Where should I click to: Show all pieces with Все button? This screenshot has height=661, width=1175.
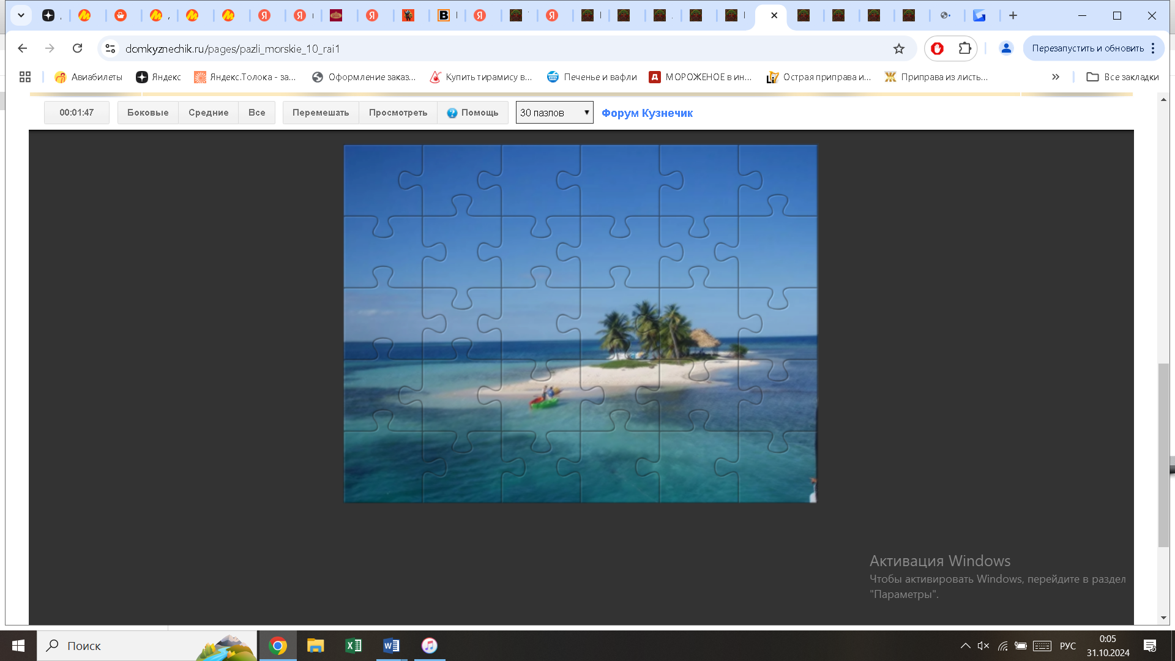[256, 113]
